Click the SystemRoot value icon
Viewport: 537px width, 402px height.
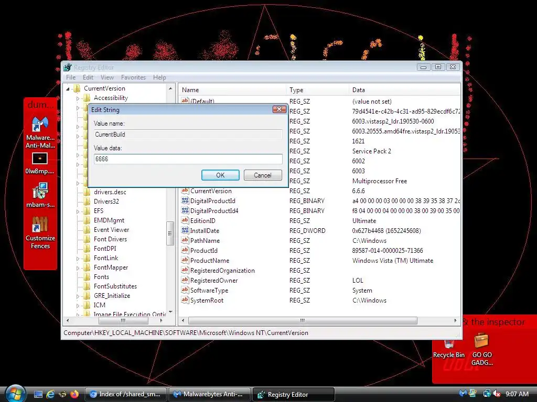185,300
